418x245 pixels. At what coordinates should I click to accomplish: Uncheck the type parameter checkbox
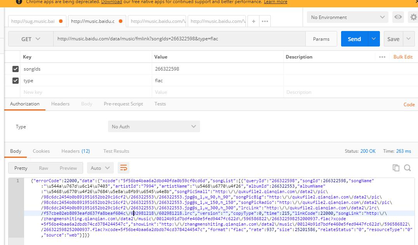16,81
